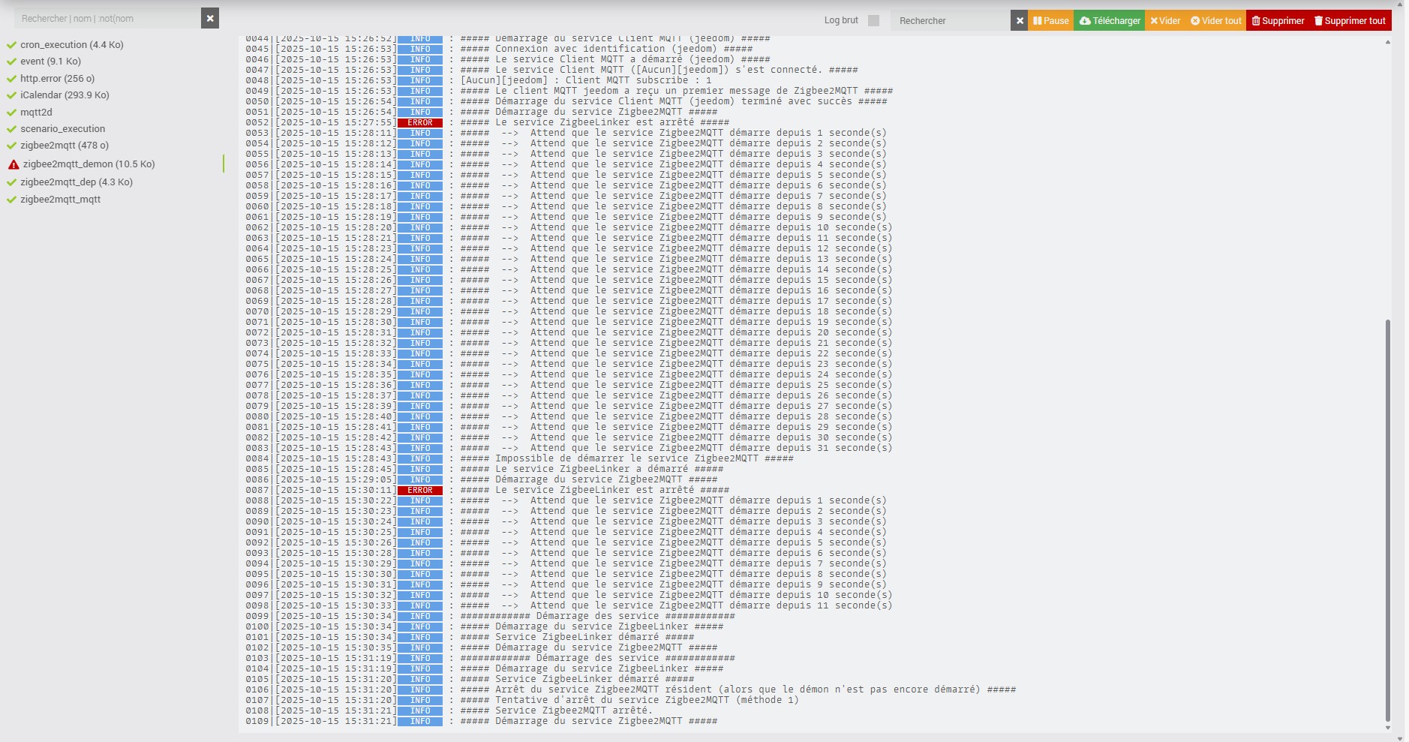Open the zigbee2mqtt (478 o) log
The height and width of the screenshot is (742, 1409).
click(x=65, y=146)
